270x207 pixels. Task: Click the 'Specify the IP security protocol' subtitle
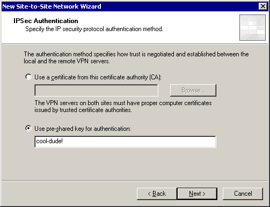(x=94, y=29)
